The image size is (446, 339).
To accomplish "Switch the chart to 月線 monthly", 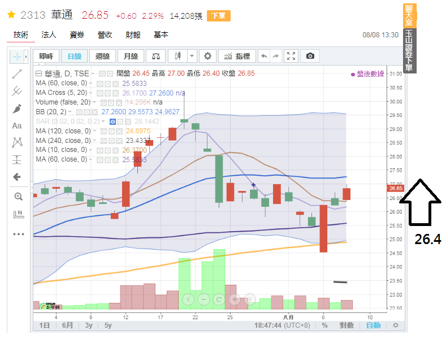I will 131,56.
